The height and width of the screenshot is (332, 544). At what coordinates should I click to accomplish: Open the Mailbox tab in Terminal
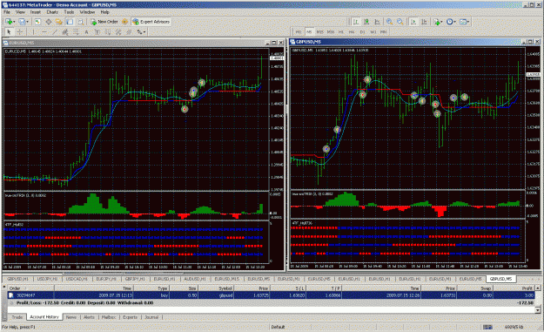(x=109, y=317)
